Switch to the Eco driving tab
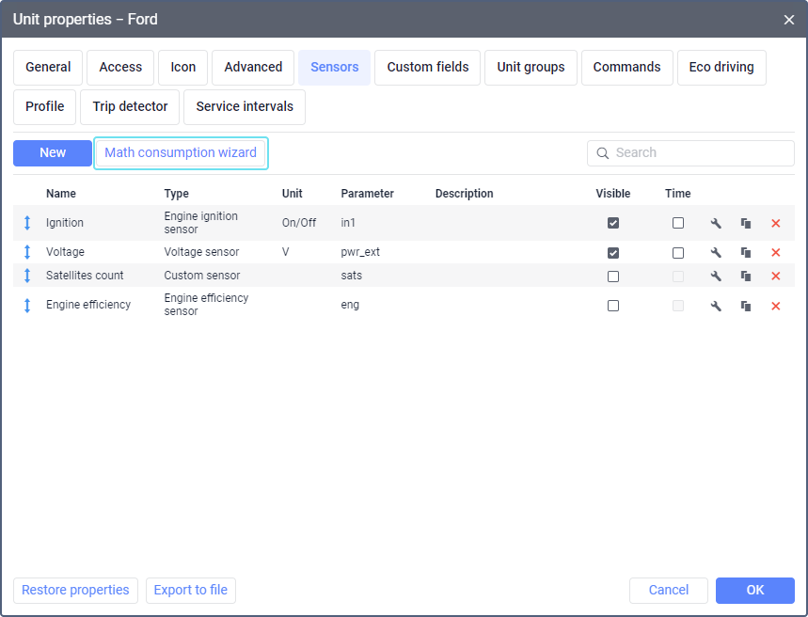Image resolution: width=808 pixels, height=617 pixels. click(721, 68)
